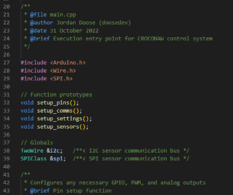Click the Arduino.h include header
This screenshot has width=233, height=195.
click(x=68, y=63)
